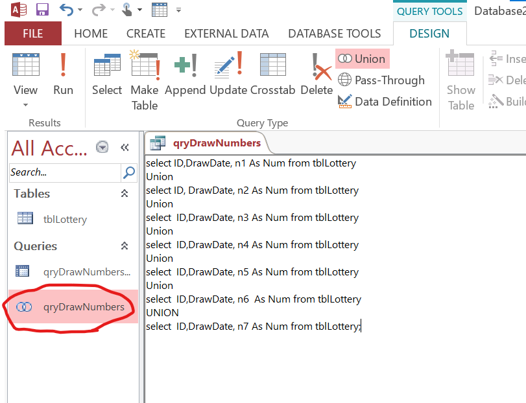Click the View datasheet icon

pos(26,65)
